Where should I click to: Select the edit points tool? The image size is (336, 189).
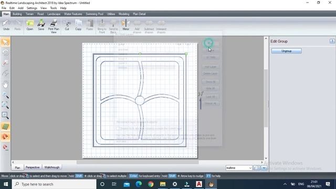pyautogui.click(x=5, y=63)
